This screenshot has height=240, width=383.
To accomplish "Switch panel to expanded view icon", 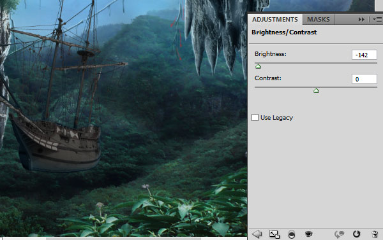I will (274, 234).
